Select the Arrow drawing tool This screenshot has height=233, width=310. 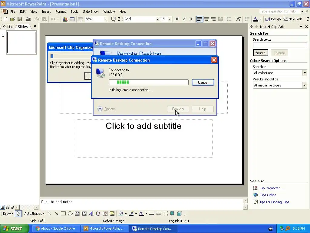pos(56,214)
